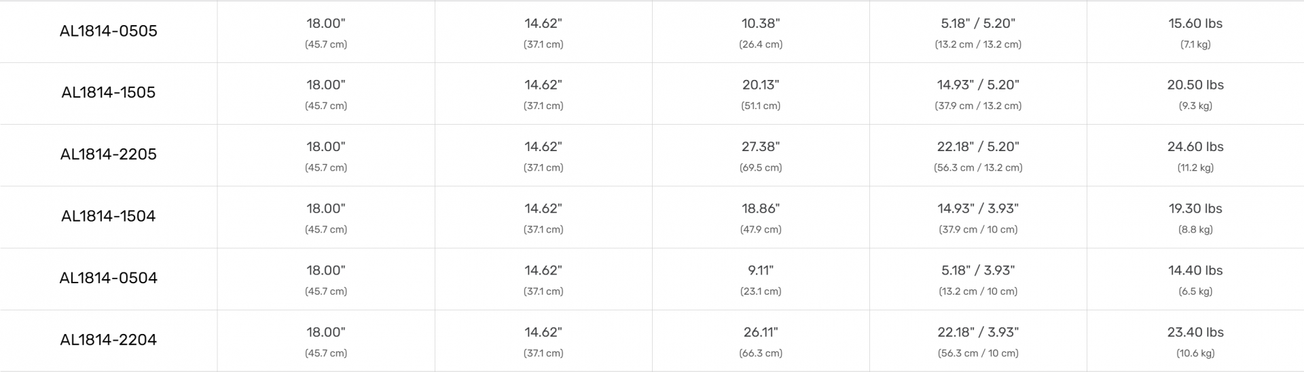Screen dimensions: 1304x372
Task: Click the AL1814-0505 model number
Action: (109, 31)
